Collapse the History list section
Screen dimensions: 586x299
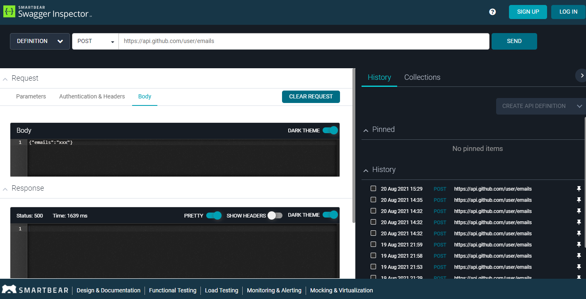click(x=366, y=170)
